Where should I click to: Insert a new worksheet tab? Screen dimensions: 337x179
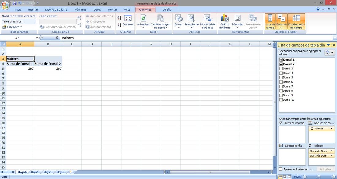coord(71,172)
